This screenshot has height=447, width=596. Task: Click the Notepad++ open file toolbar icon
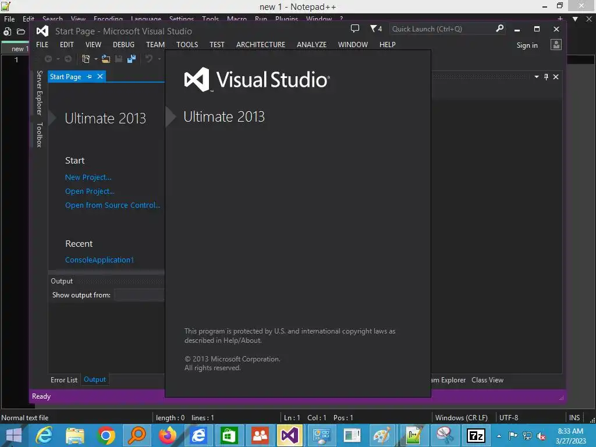click(x=22, y=32)
